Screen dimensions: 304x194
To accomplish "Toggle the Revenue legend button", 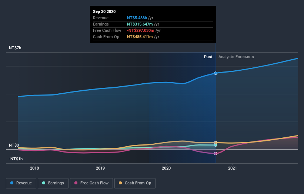I will [21, 183].
